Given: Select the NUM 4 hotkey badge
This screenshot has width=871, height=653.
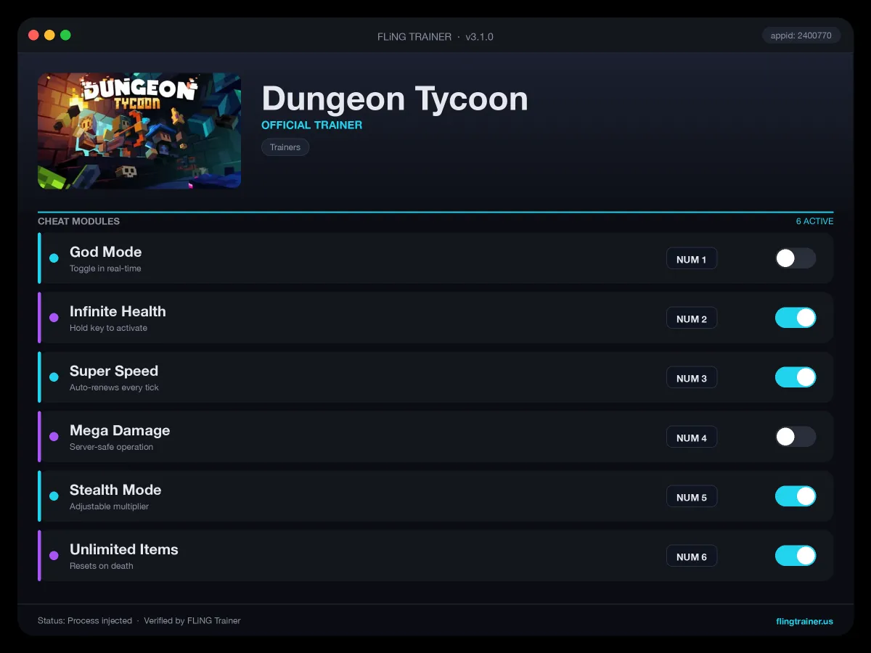Looking at the screenshot, I should point(692,438).
